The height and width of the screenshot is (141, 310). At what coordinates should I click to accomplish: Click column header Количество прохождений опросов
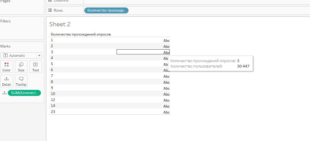click(81, 34)
